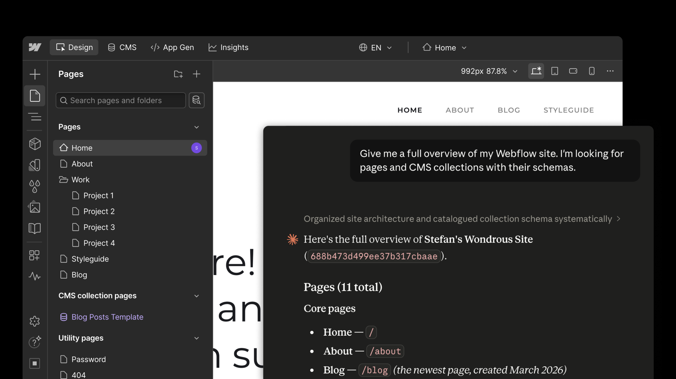Collapse the Pages section
676x379 pixels.
click(197, 127)
